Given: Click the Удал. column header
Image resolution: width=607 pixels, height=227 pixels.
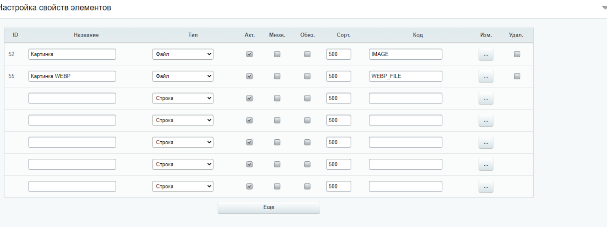Looking at the screenshot, I should tap(516, 35).
